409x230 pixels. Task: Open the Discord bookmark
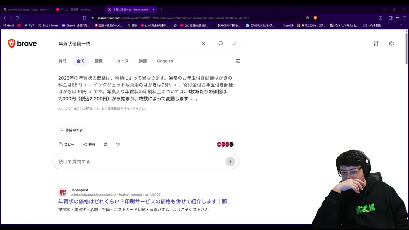click(x=75, y=25)
